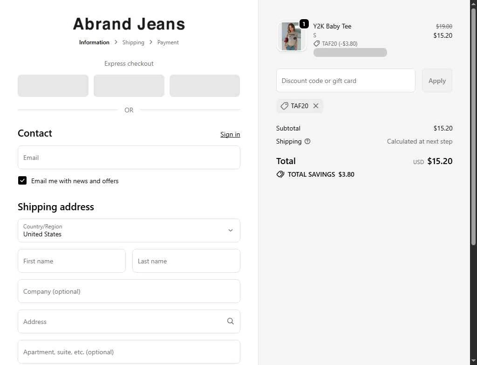Click the Express checkout label
This screenshot has width=477, height=365.
point(129,63)
